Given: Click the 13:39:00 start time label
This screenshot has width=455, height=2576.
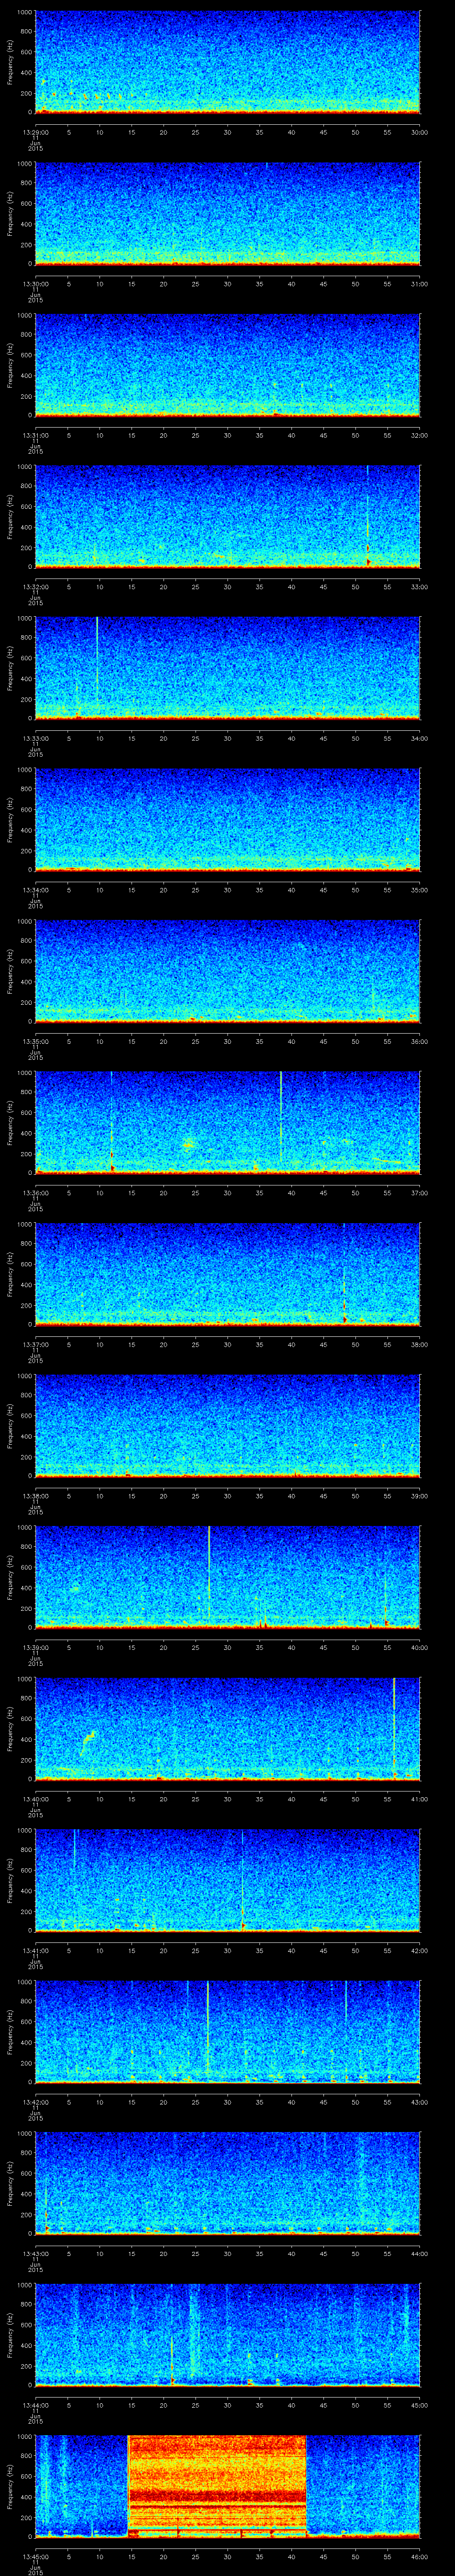Looking at the screenshot, I should [x=35, y=1647].
